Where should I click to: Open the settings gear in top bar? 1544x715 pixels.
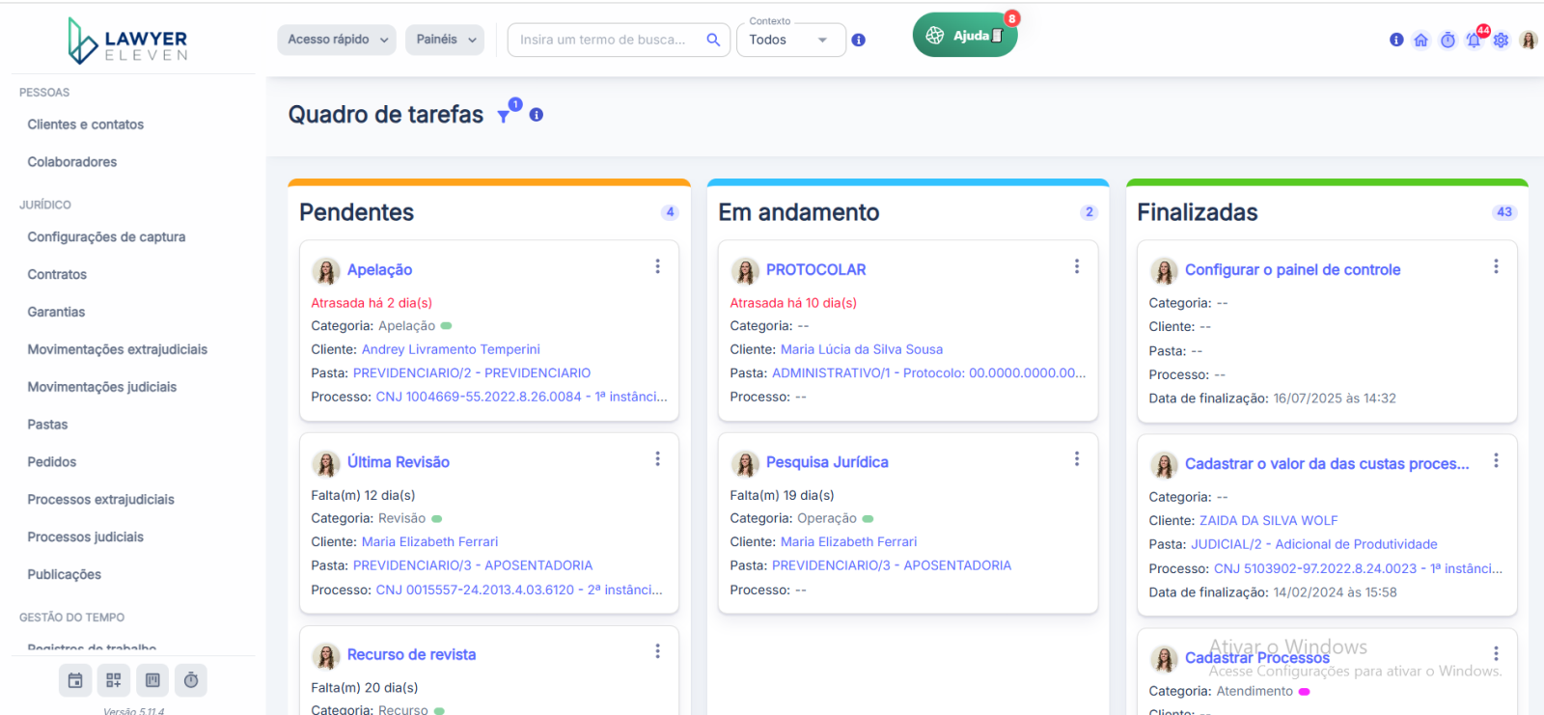click(x=1501, y=41)
